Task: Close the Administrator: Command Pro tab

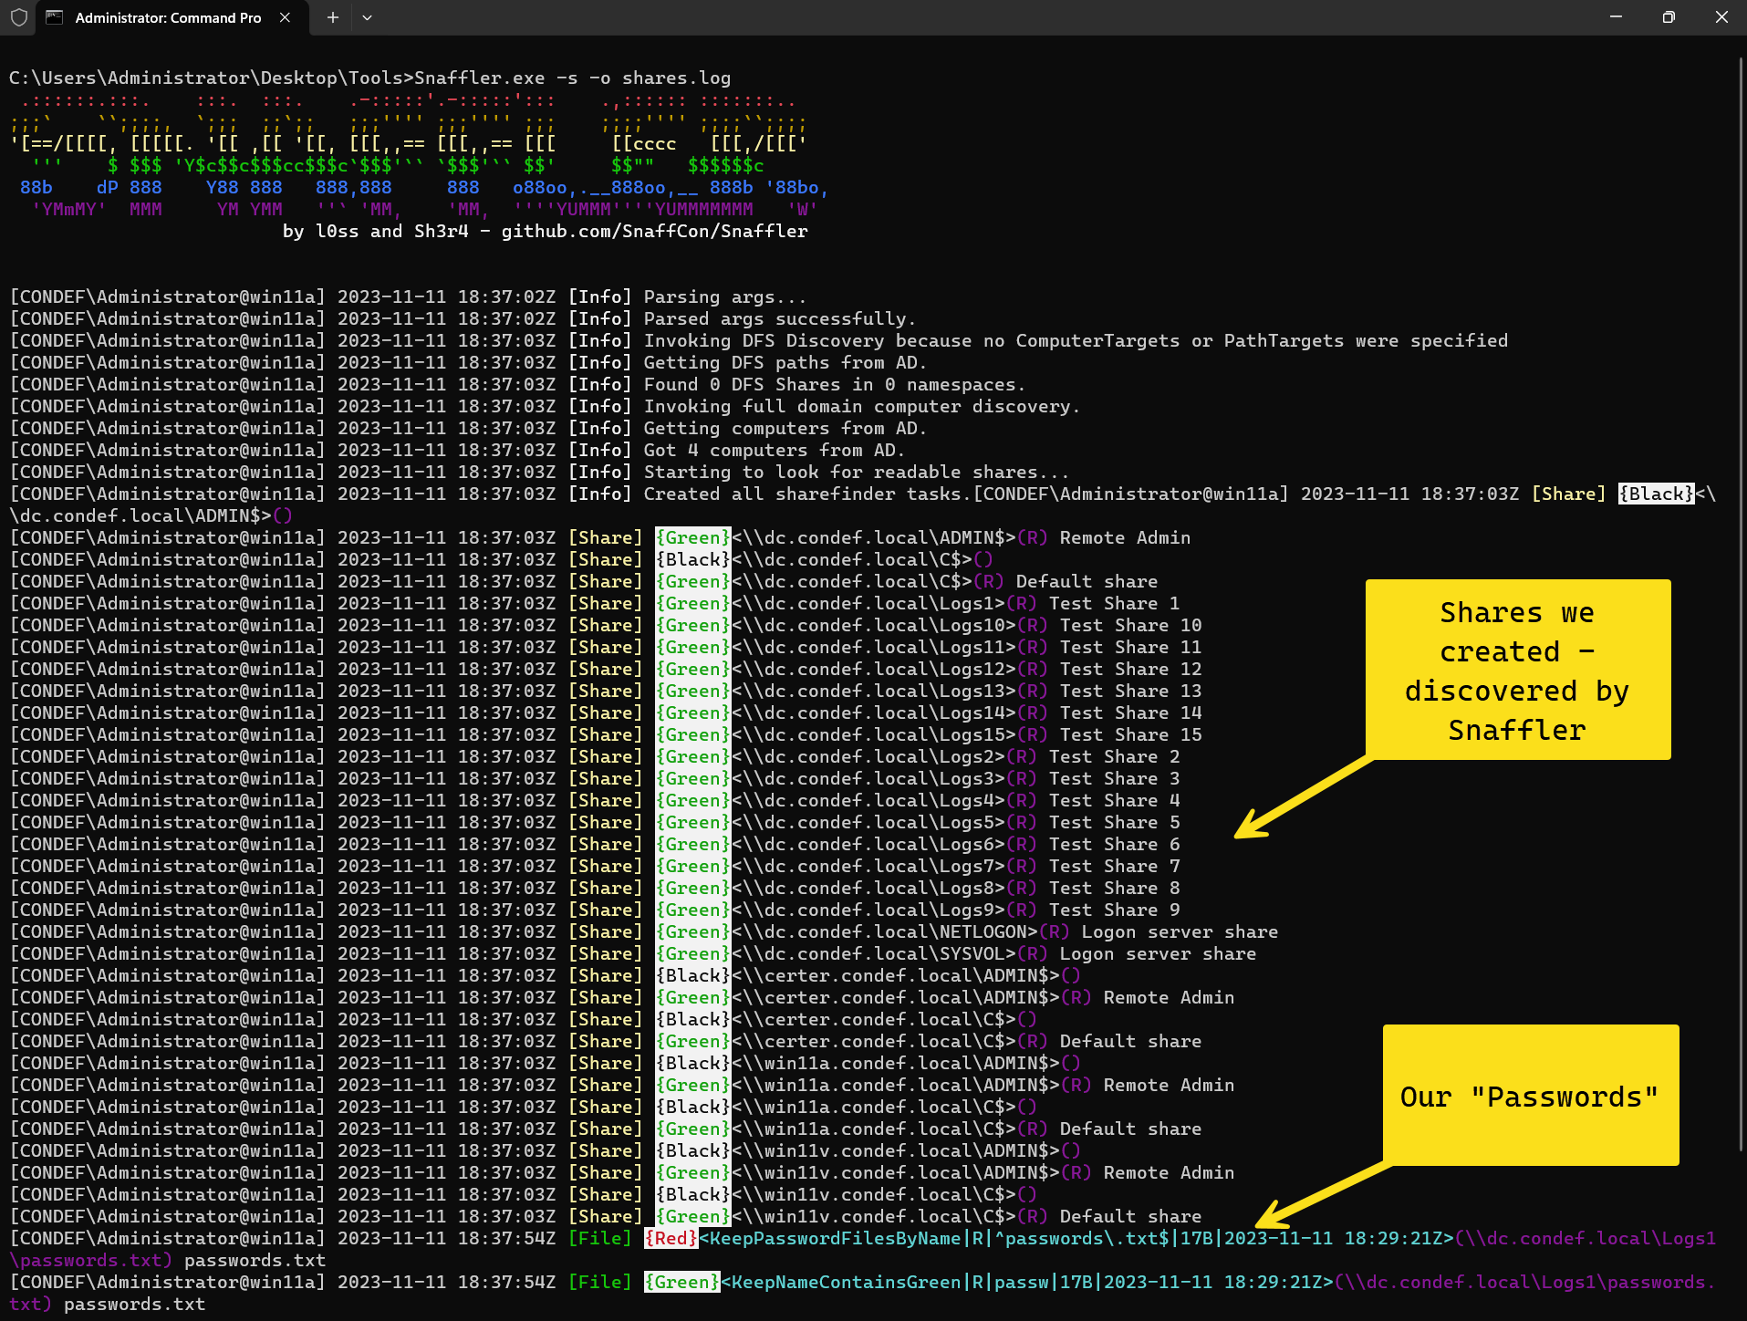Action: point(285,17)
